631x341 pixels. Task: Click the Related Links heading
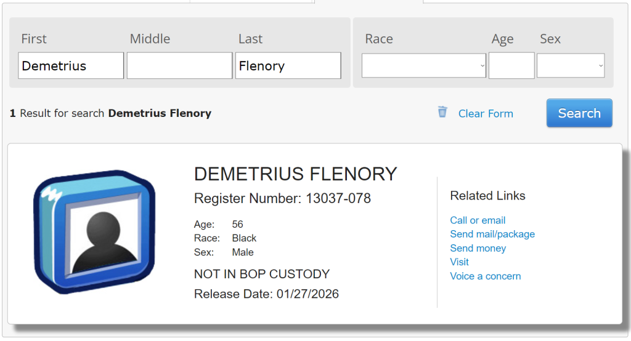click(x=487, y=196)
